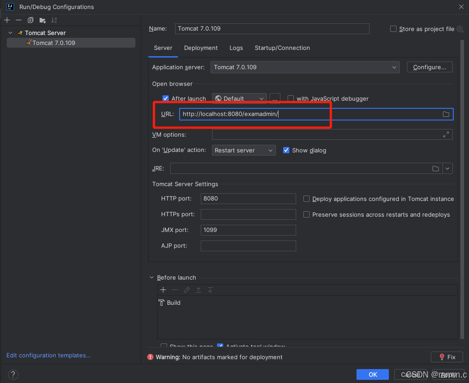This screenshot has height=383, width=469.
Task: Click the red warning icon
Action: pyautogui.click(x=150, y=357)
